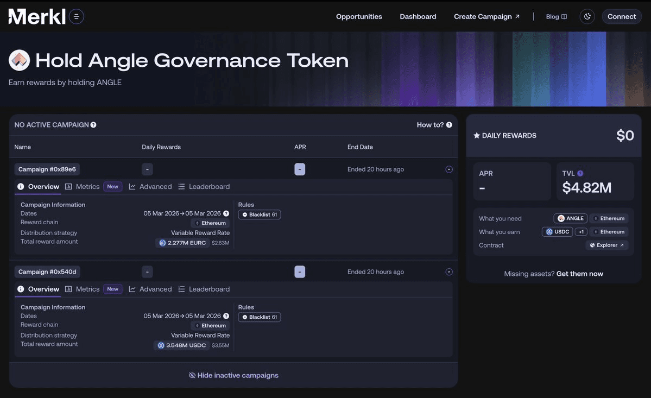651x398 pixels.
Task: Click help icon next to No Active Campaign
Action: 93,125
